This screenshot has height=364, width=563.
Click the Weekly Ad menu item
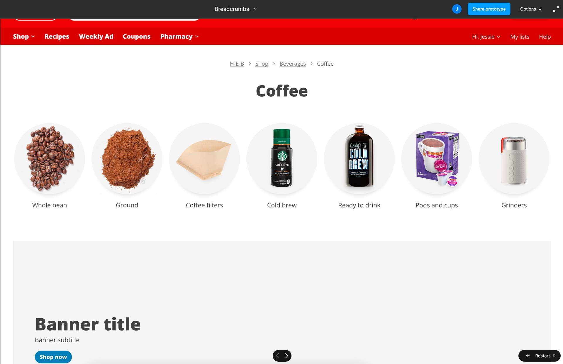click(96, 37)
